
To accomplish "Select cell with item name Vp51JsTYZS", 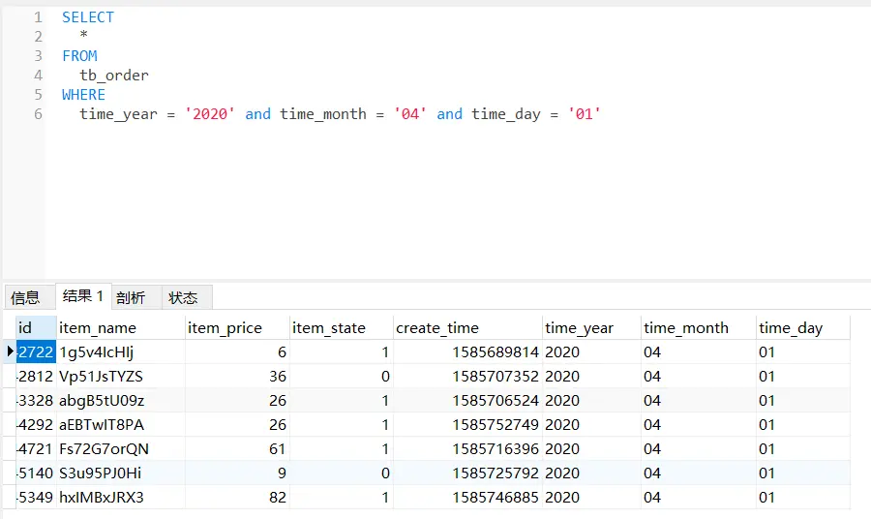I will tap(101, 376).
